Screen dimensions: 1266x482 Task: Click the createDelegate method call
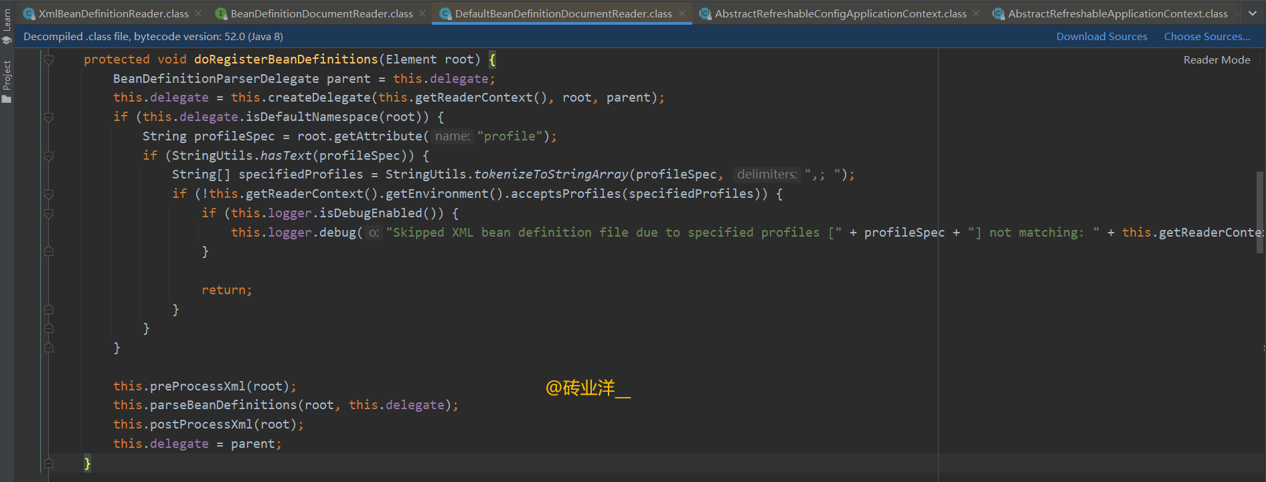(319, 98)
